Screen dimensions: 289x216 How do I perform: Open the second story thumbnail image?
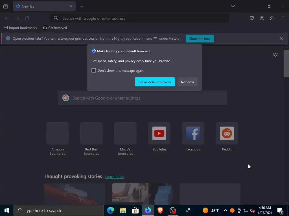(142, 194)
